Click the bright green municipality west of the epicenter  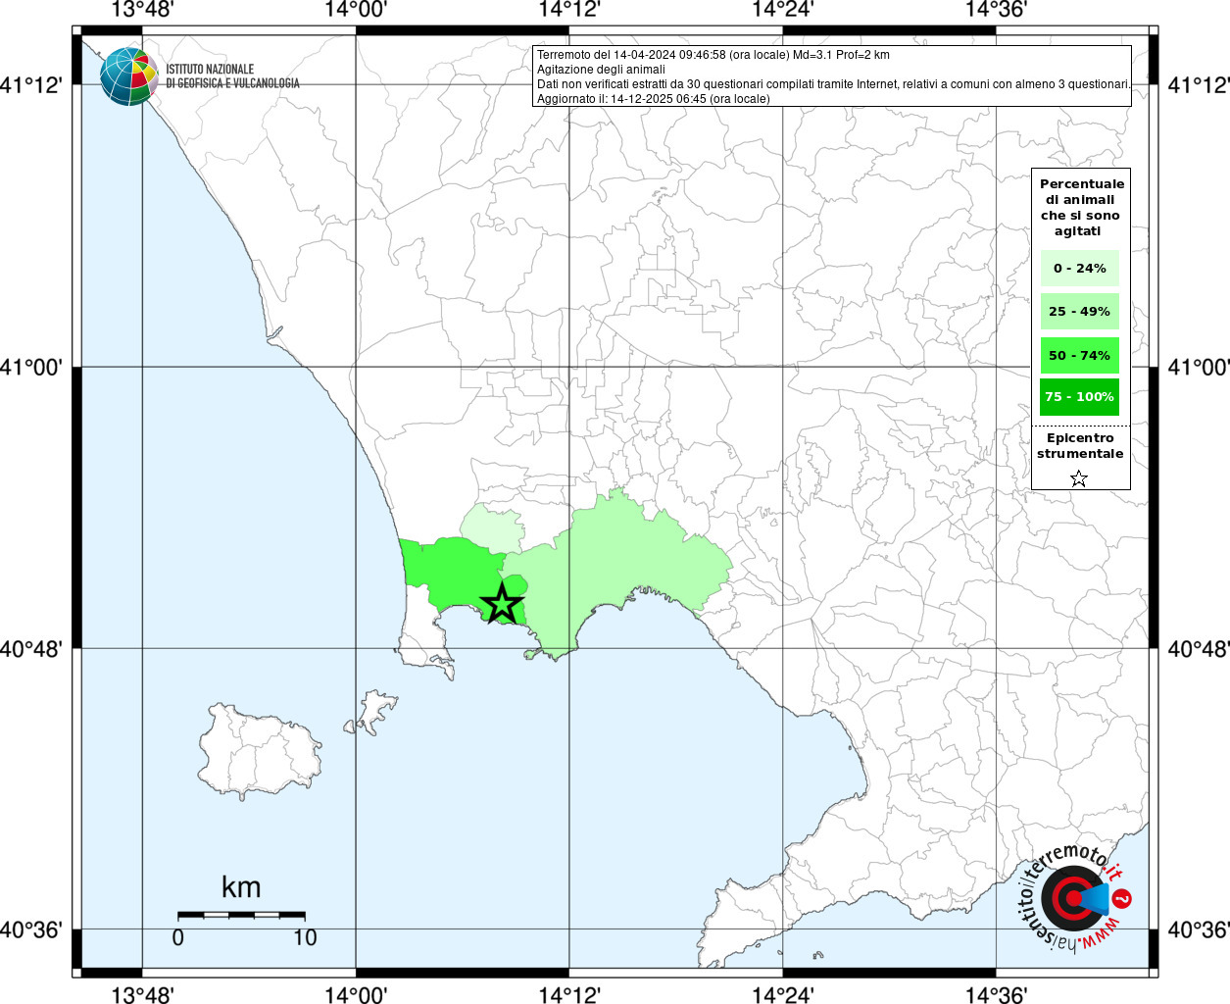(x=452, y=574)
